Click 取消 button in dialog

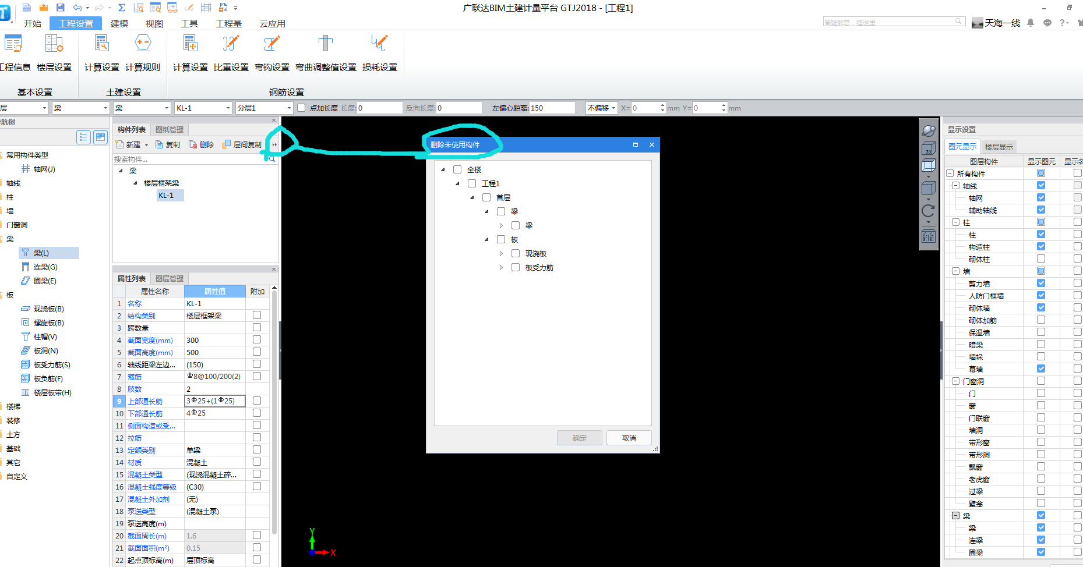629,438
